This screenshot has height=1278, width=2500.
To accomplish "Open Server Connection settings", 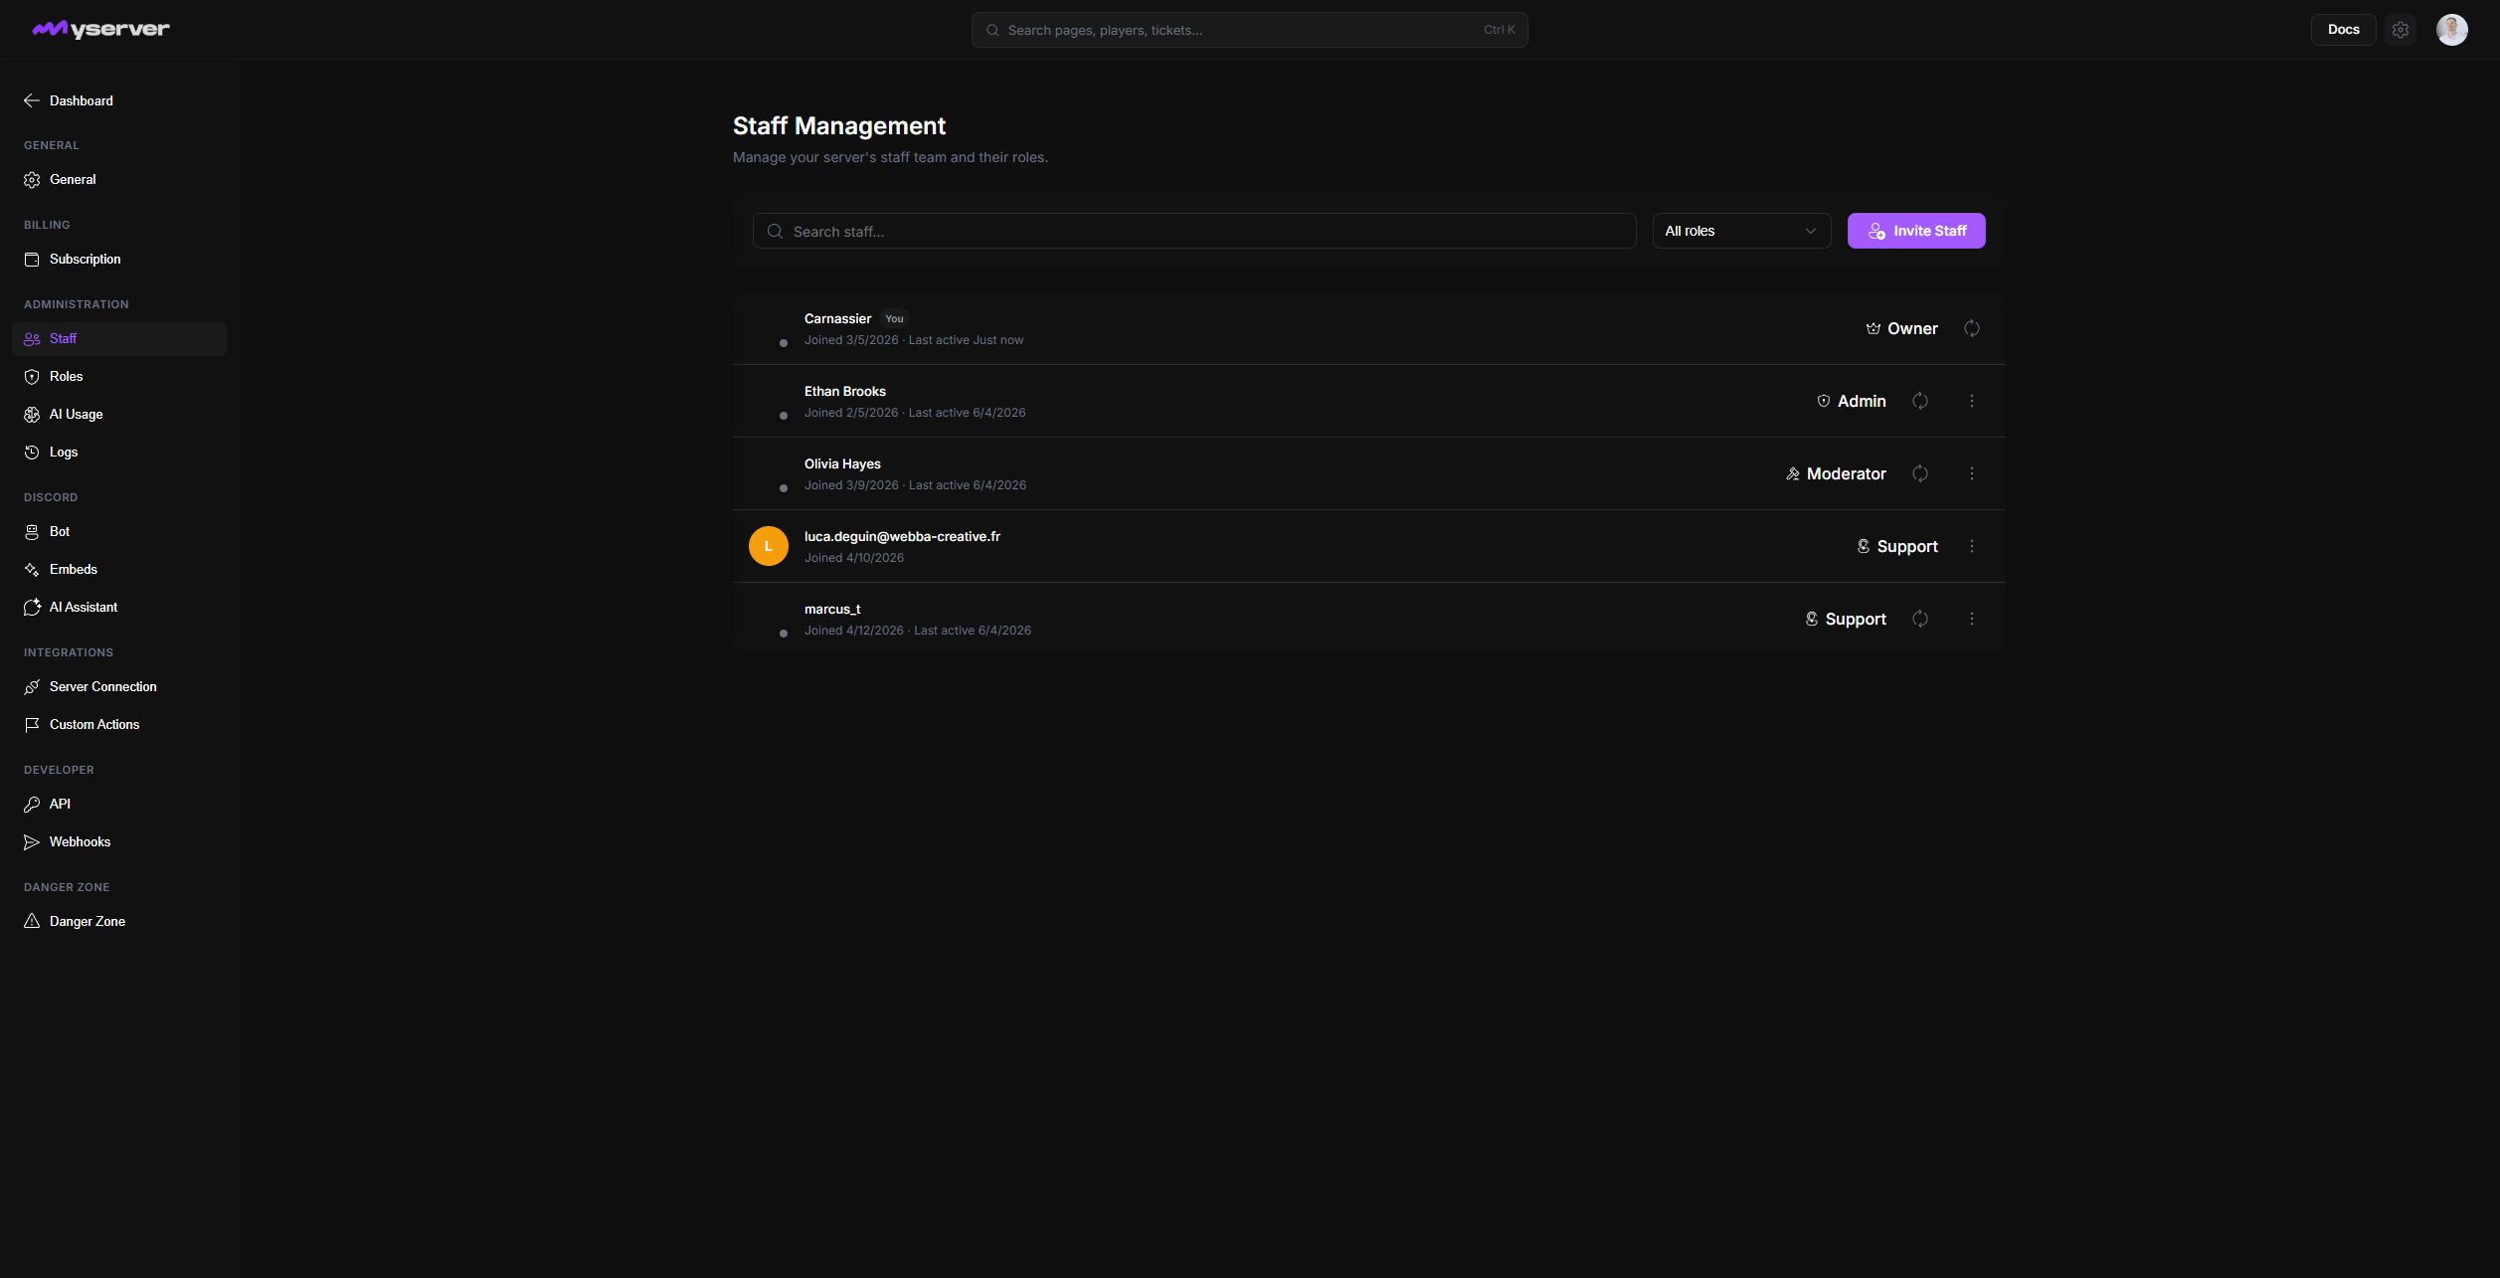I will pyautogui.click(x=119, y=687).
